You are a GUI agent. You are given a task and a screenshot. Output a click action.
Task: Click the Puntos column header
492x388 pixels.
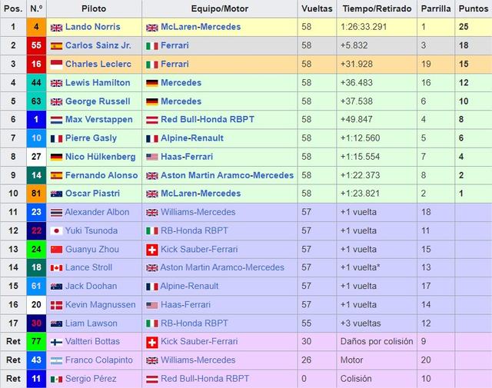pos(474,8)
